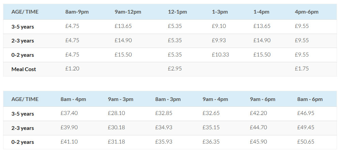Click the £1.75 meal cost cell
The height and width of the screenshot is (151, 339).
tap(302, 69)
